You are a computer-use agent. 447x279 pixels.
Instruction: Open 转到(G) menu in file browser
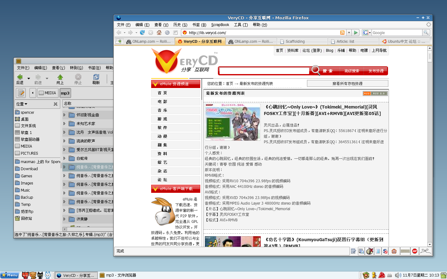coord(76,68)
